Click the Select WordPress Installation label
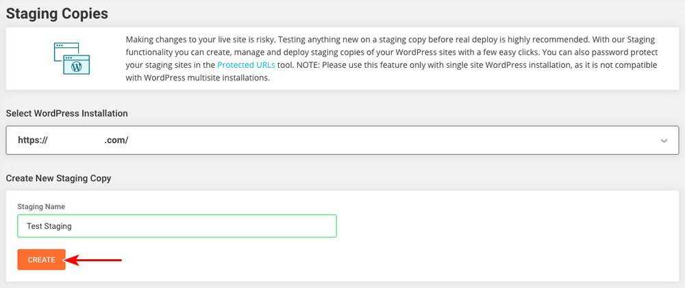Screen dimensions: 685x288 [66, 113]
